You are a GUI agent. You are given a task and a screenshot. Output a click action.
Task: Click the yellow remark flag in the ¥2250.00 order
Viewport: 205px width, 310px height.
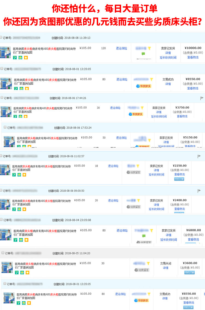pos(138,166)
